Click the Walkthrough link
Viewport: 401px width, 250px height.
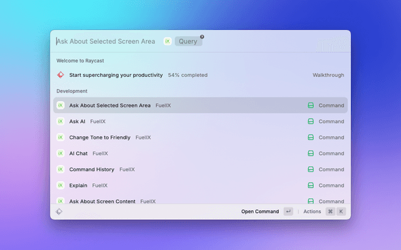[x=328, y=75]
